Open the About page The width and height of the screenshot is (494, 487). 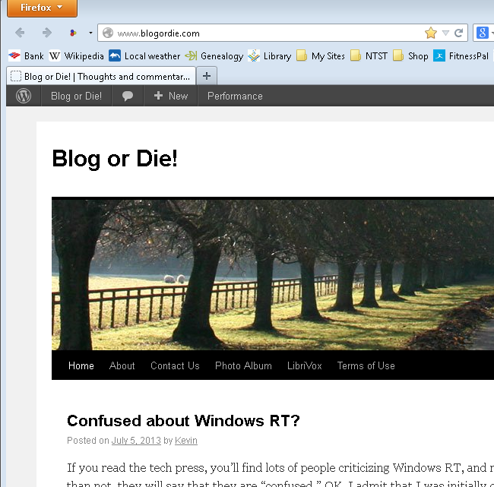click(122, 365)
